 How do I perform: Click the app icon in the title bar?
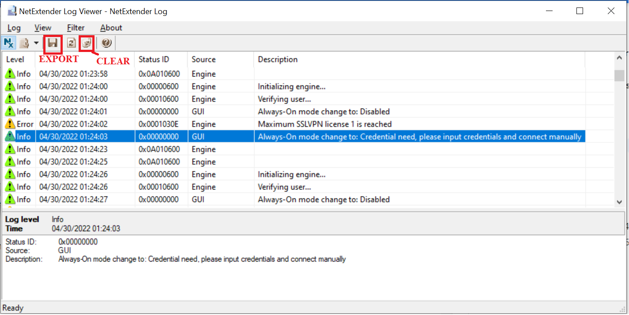coord(12,11)
